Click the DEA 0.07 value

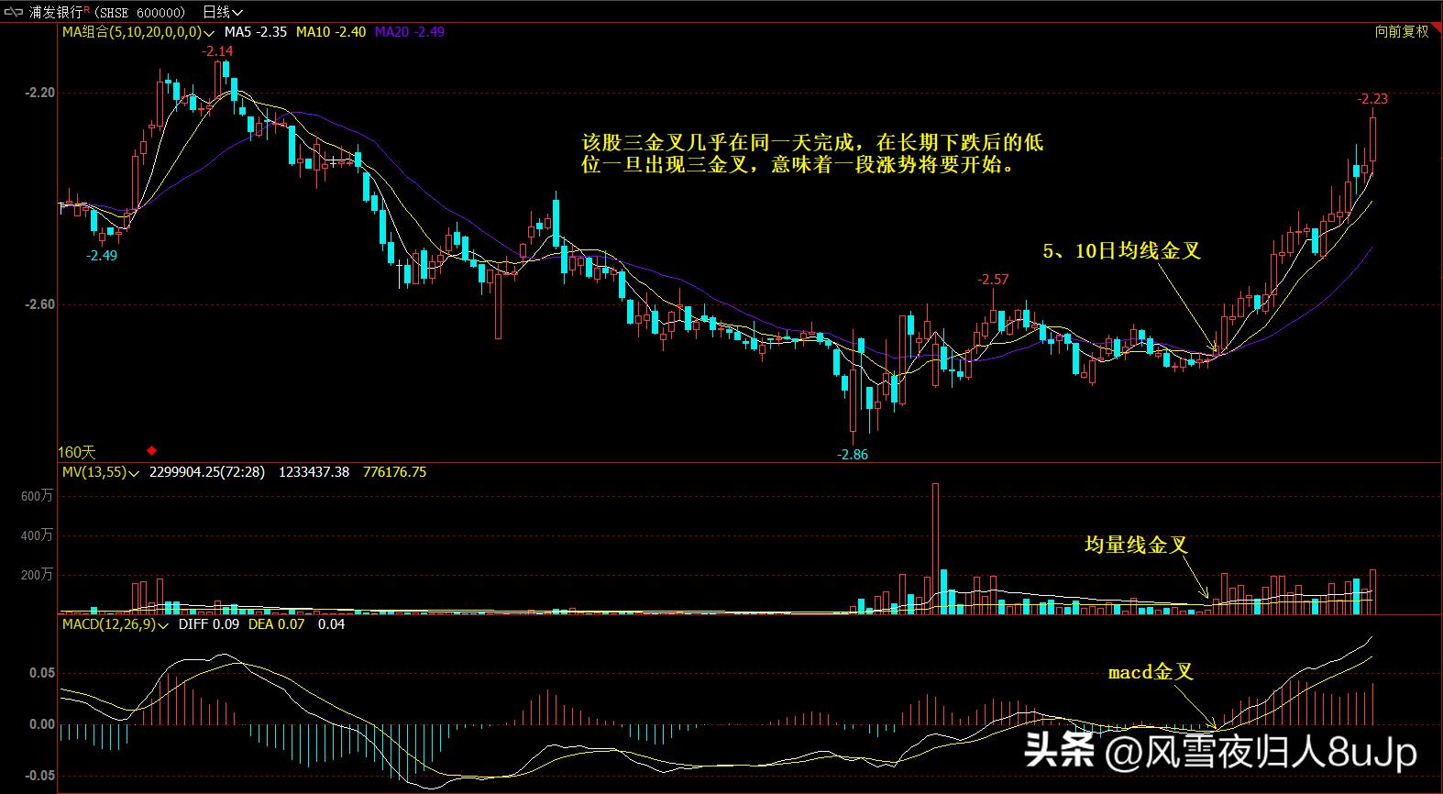point(277,623)
